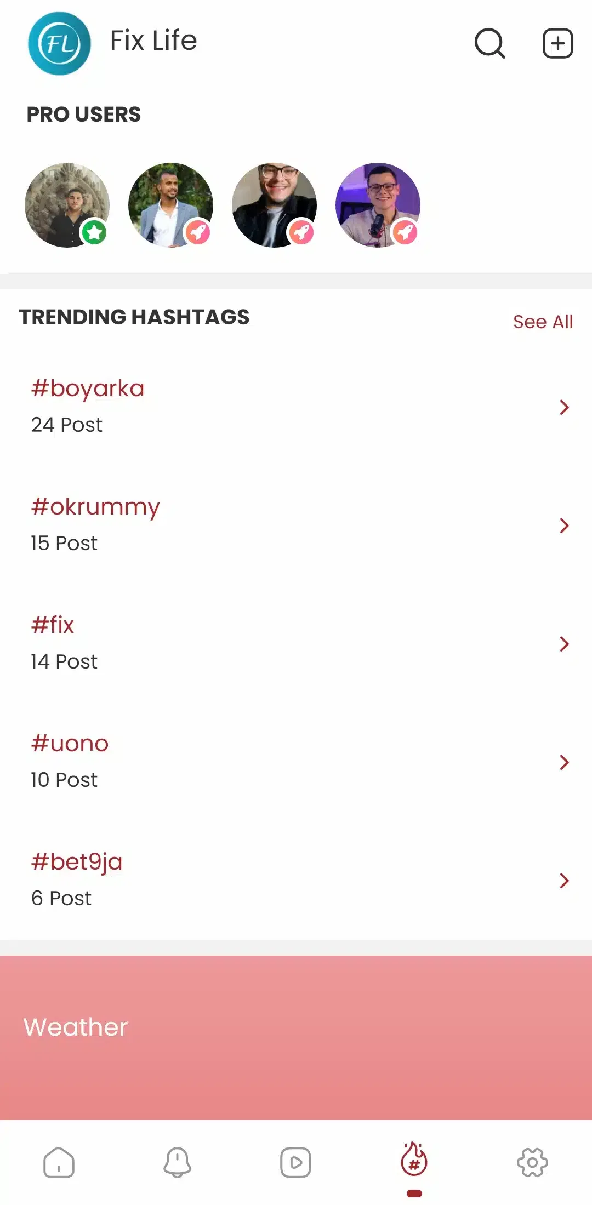Viewport: 592px width, 1205px height.
Task: Click See All trending hashtags link
Action: coord(543,322)
